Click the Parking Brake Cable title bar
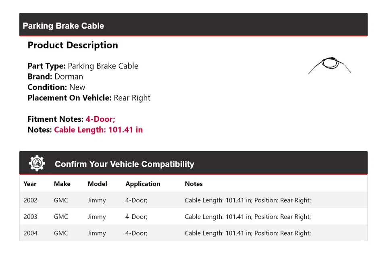The image size is (387, 254). coord(64,26)
